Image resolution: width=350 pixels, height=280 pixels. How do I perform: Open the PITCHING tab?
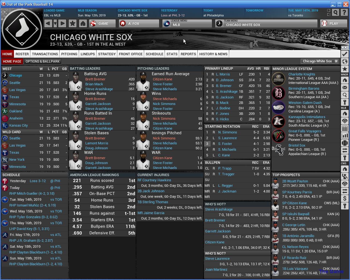(69, 54)
